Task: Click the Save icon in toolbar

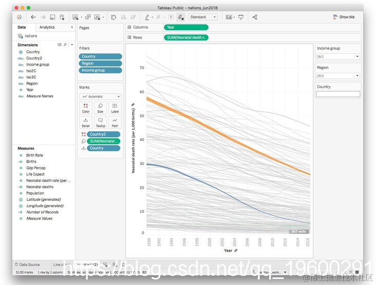Action: pyautogui.click(x=52, y=17)
